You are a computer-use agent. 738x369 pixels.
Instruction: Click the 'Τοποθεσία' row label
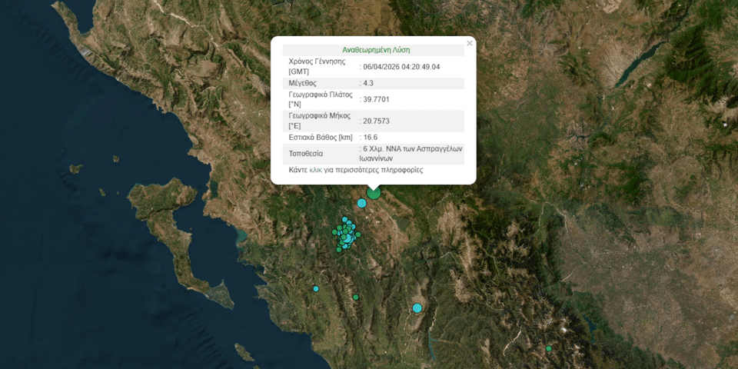click(x=305, y=154)
